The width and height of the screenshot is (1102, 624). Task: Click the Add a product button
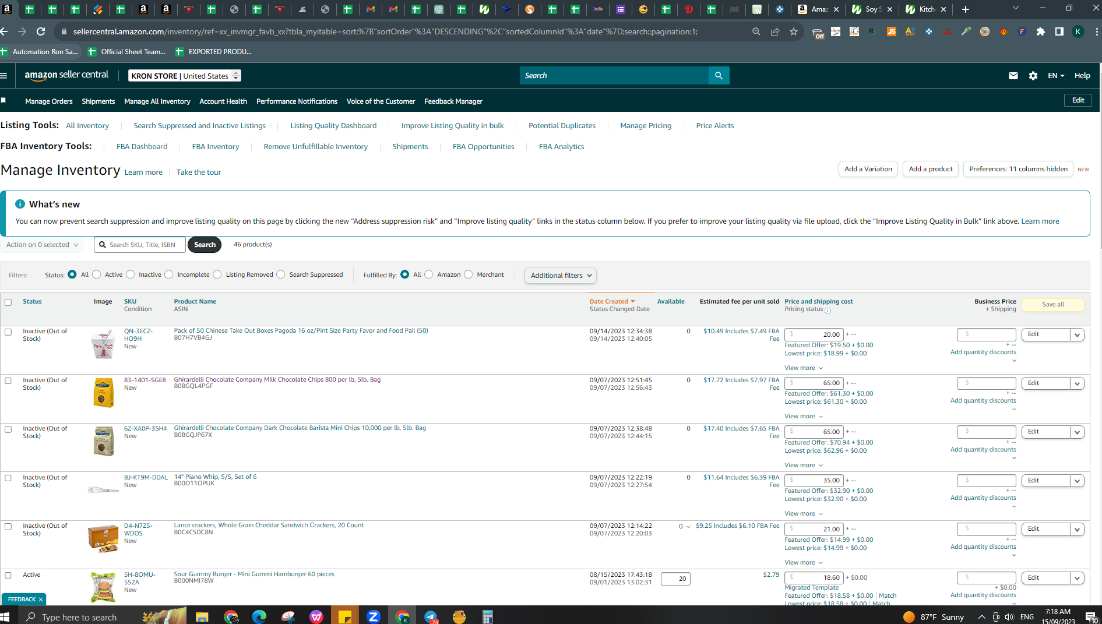coord(931,169)
